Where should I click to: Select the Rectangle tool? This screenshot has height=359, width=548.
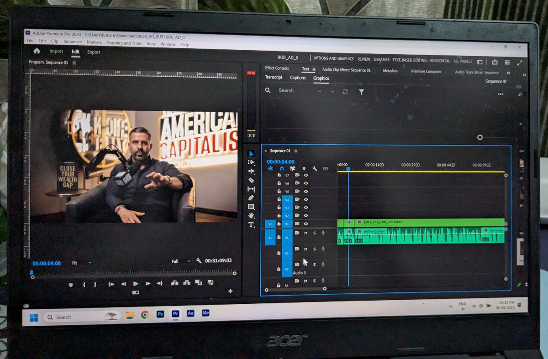[251, 207]
